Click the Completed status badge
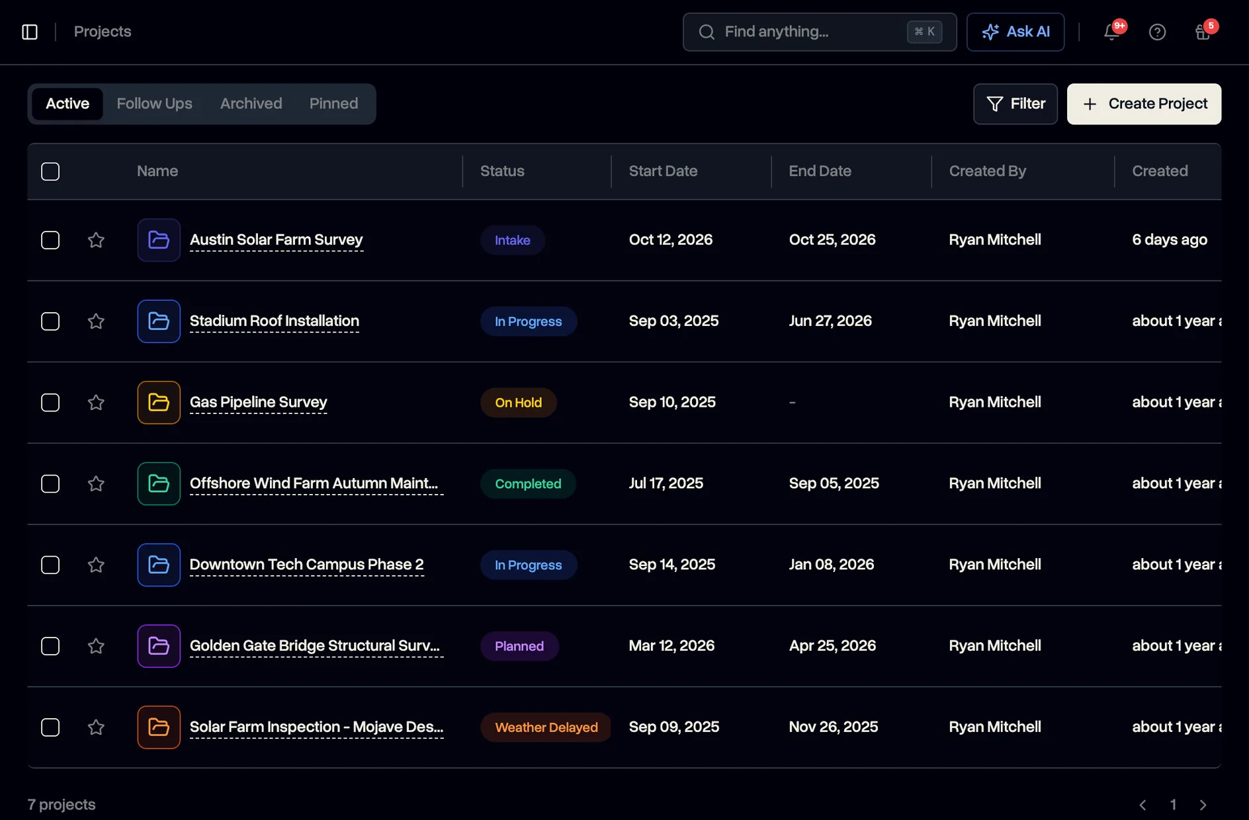This screenshot has height=820, width=1249. [x=528, y=484]
